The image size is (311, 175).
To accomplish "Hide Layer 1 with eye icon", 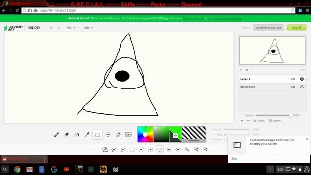I will (x=302, y=79).
